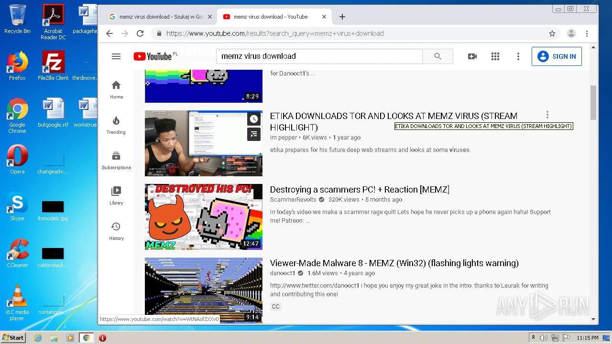Open the YouTube apps grid

click(x=495, y=56)
